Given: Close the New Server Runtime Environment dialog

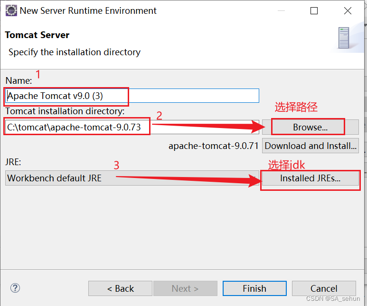Looking at the screenshot, I should 348,11.
